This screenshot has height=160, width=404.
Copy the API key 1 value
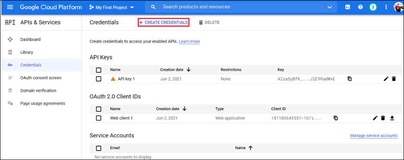point(349,79)
